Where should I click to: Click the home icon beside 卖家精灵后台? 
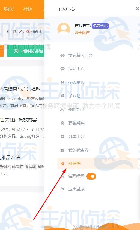(62, 56)
